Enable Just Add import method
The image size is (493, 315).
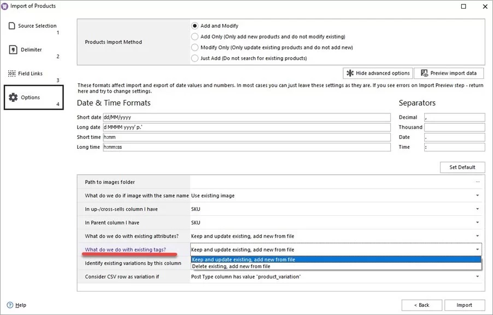[x=194, y=58]
